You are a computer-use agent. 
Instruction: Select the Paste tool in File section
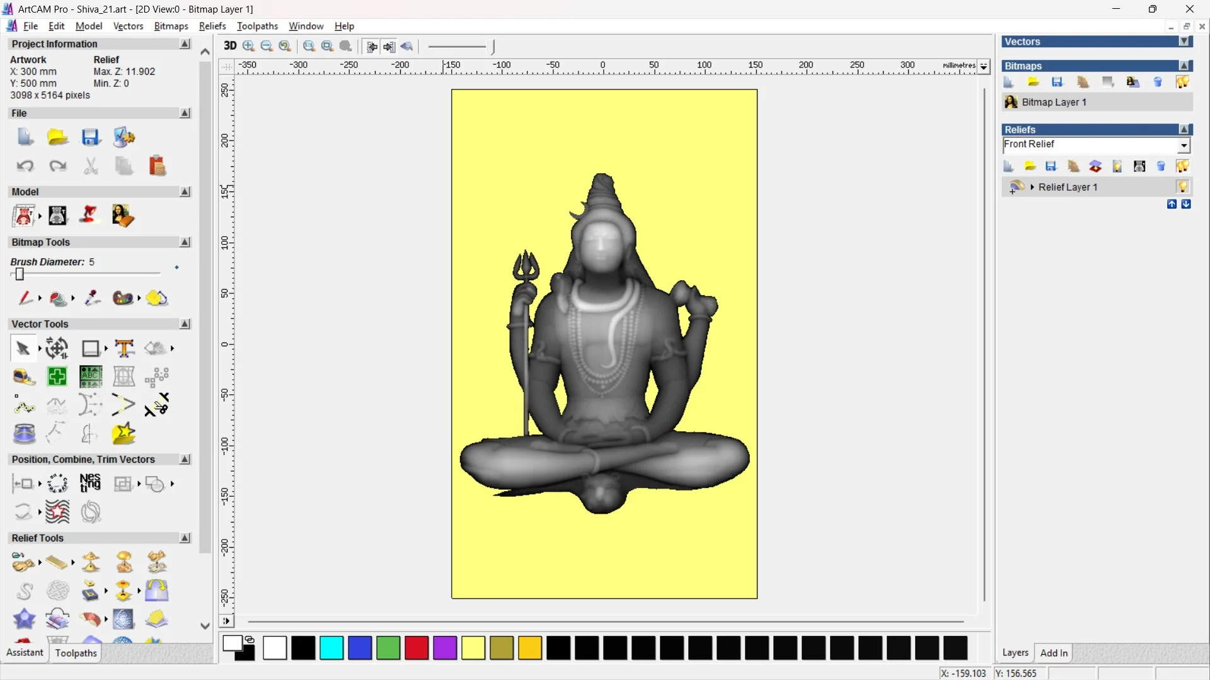pyautogui.click(x=157, y=166)
